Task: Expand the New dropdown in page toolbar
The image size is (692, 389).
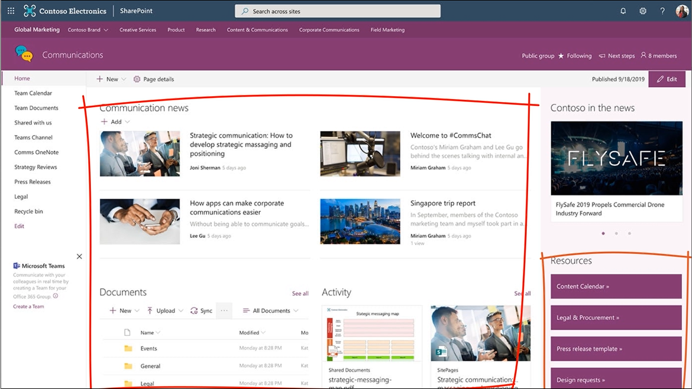Action: tap(124, 79)
